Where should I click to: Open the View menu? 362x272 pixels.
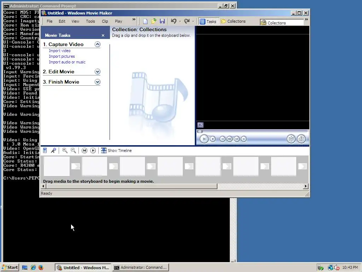75,21
